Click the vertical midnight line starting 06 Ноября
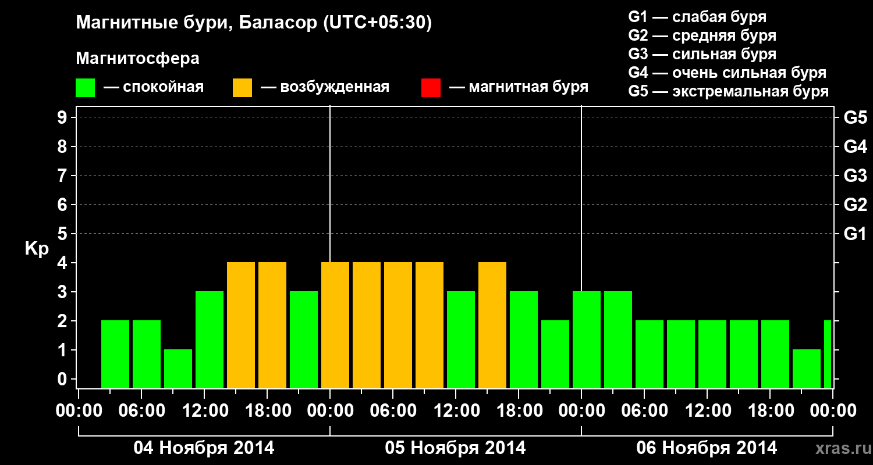 (581, 198)
